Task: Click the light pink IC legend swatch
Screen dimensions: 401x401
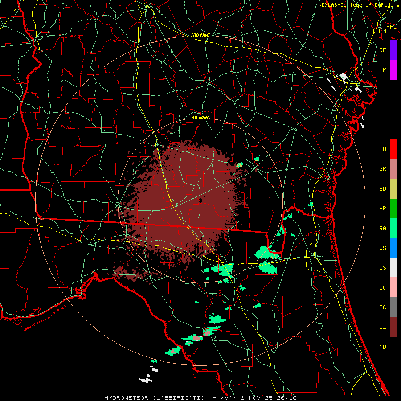Action: [x=393, y=287]
